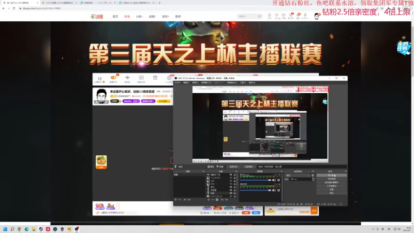Screen dimensions: 414x233
Task: Reload the page in browser toolbar
Action: click(x=14, y=8)
